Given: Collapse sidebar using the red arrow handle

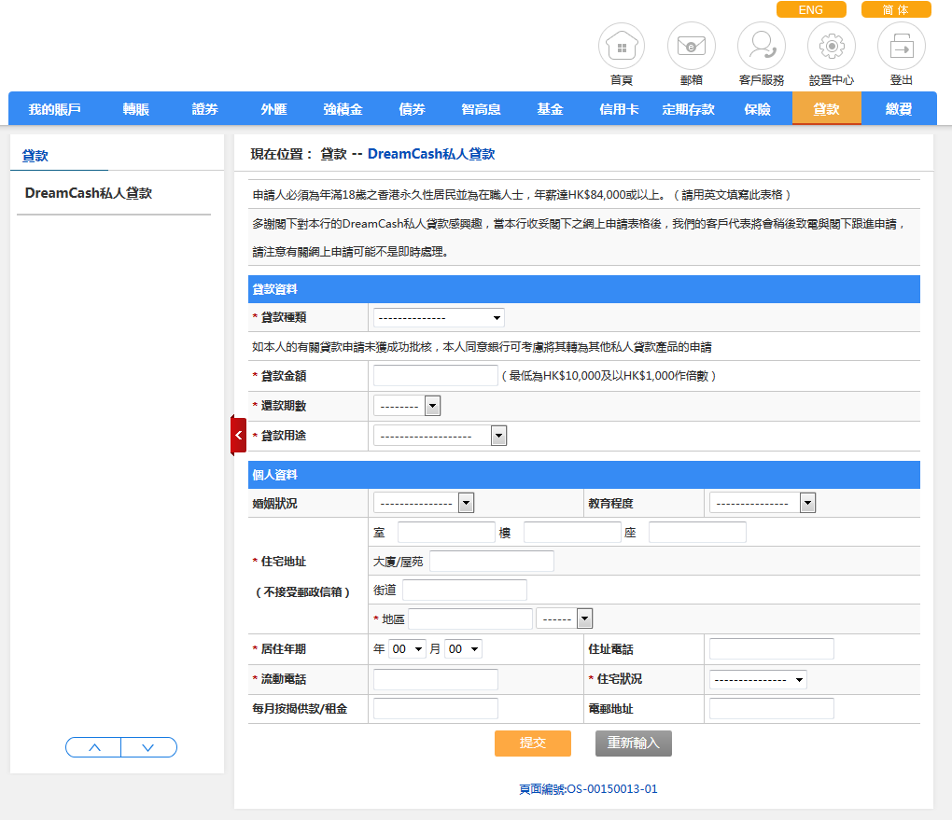Looking at the screenshot, I should [x=238, y=436].
